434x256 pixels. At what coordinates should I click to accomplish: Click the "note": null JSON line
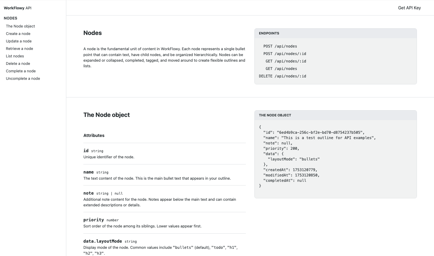coord(278,143)
